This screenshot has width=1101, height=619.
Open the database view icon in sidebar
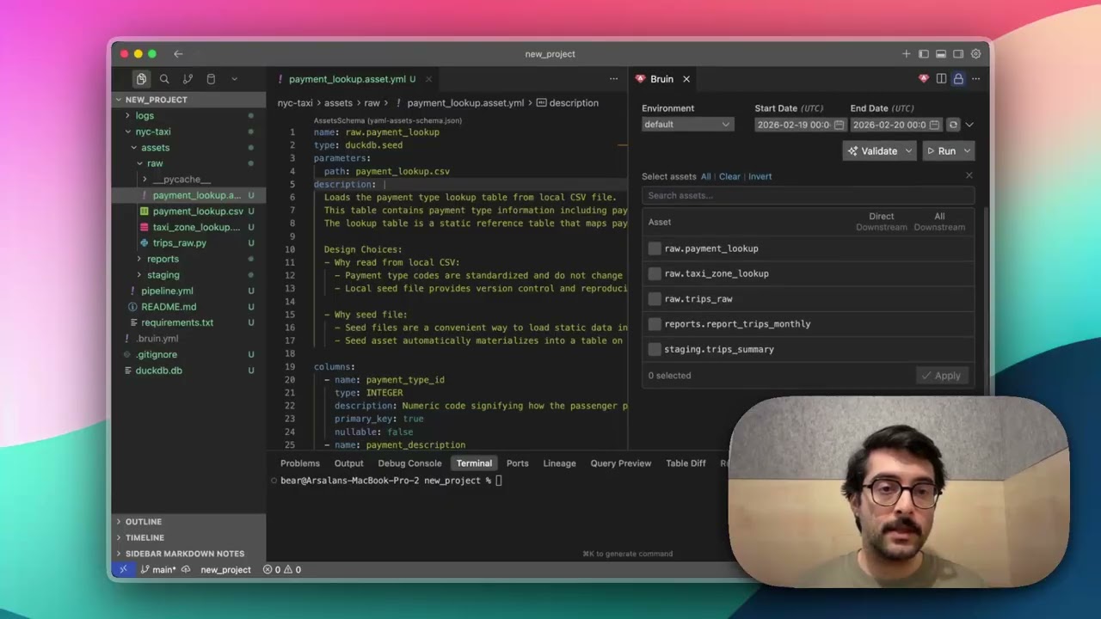coord(211,79)
